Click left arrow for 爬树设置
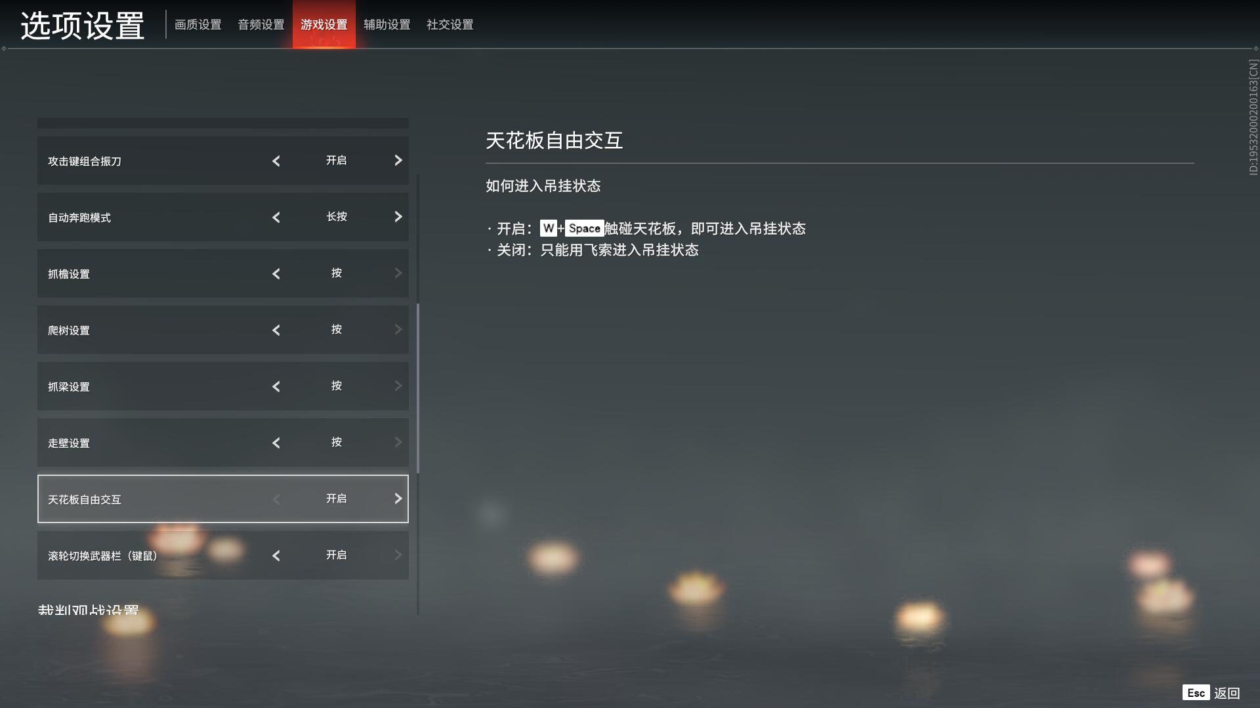 pyautogui.click(x=276, y=330)
